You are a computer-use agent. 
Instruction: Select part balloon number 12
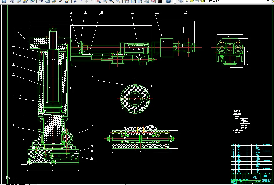click(157, 12)
